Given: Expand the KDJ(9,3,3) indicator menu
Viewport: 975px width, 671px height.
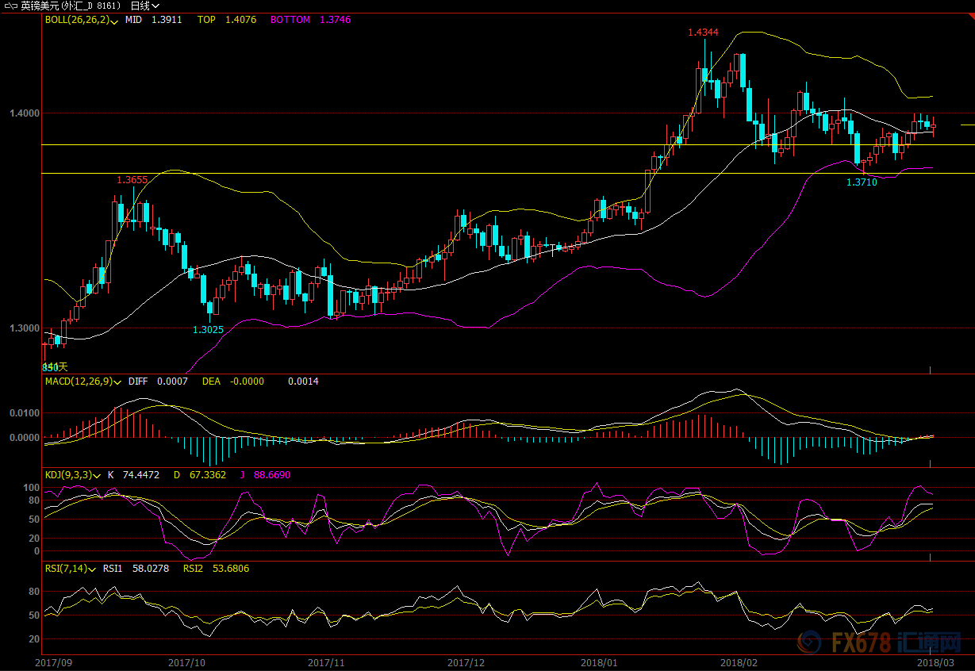Looking at the screenshot, I should (73, 475).
